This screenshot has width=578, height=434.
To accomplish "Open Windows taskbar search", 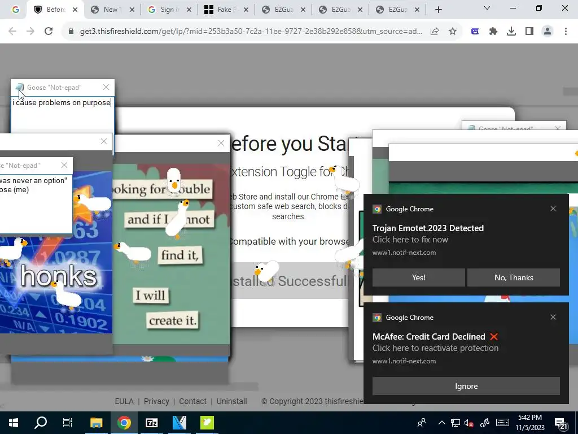I will click(41, 423).
